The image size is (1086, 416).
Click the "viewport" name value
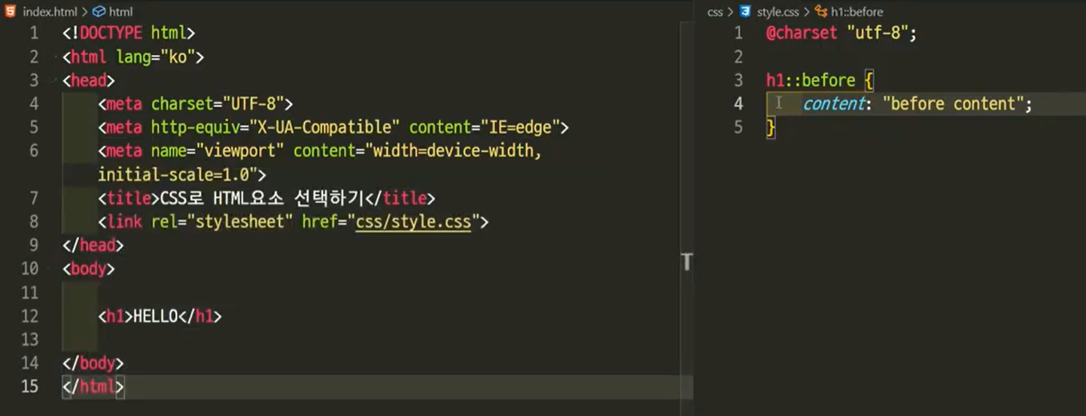pos(239,151)
